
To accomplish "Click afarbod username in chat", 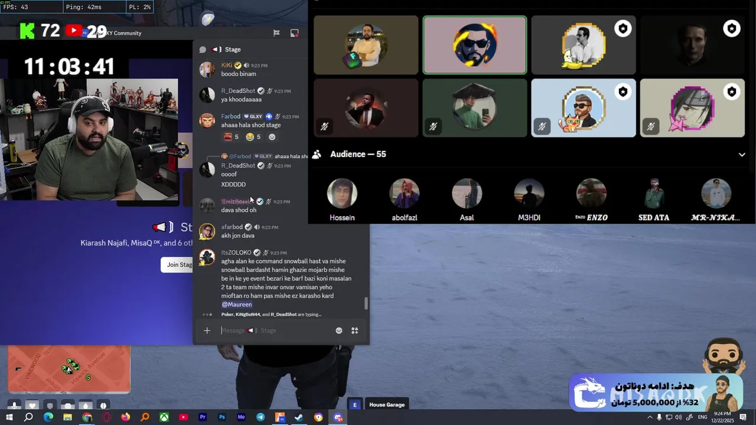I will (232, 227).
